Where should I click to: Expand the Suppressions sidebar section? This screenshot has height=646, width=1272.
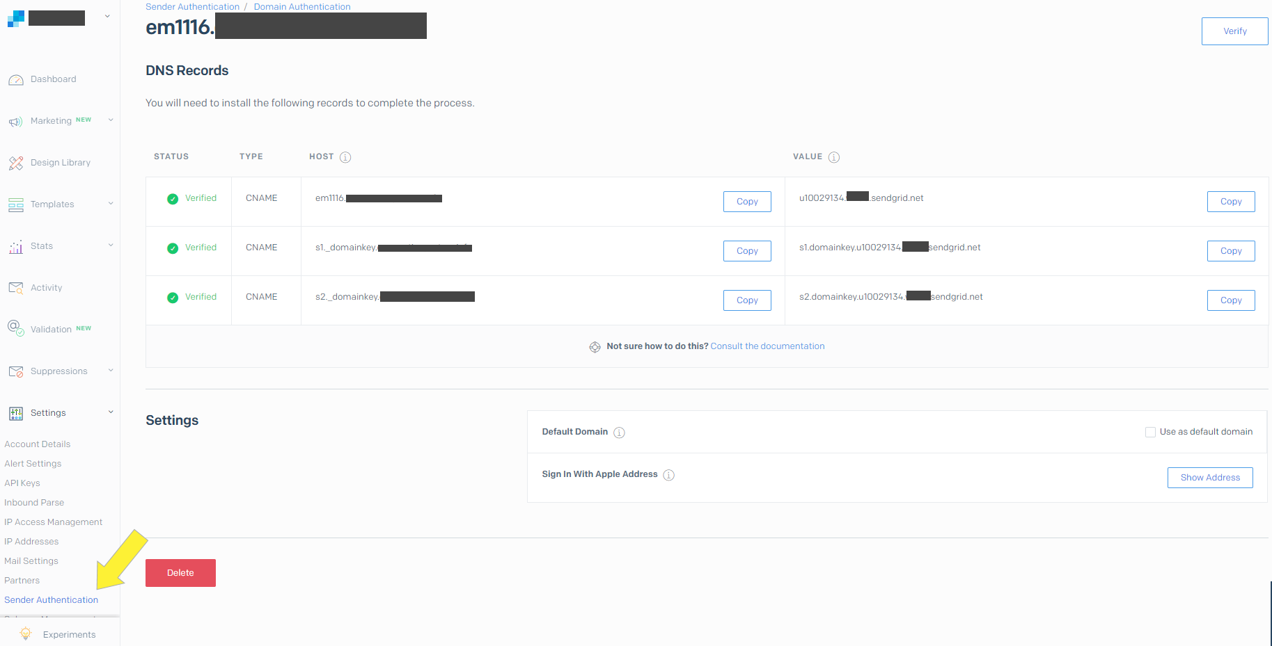pyautogui.click(x=111, y=371)
